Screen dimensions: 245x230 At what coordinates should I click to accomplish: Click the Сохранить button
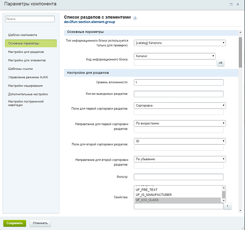tap(15, 223)
